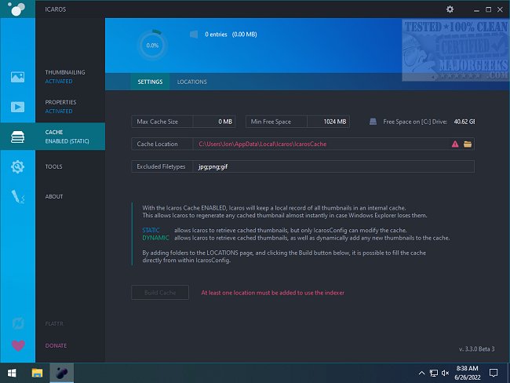Toggle ACTIVATED status under Properties
This screenshot has width=510, height=383.
coord(59,111)
